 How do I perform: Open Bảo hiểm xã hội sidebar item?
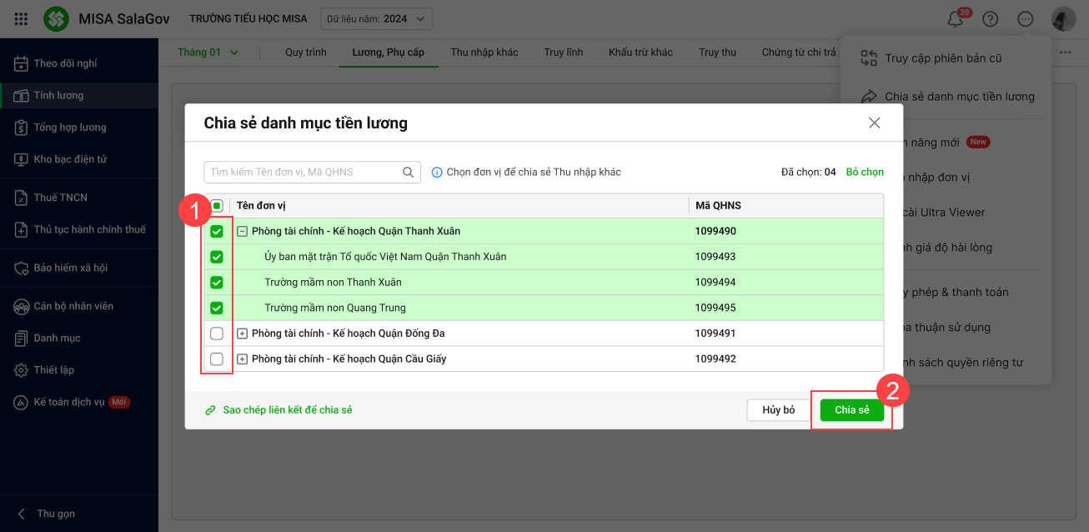(x=70, y=268)
